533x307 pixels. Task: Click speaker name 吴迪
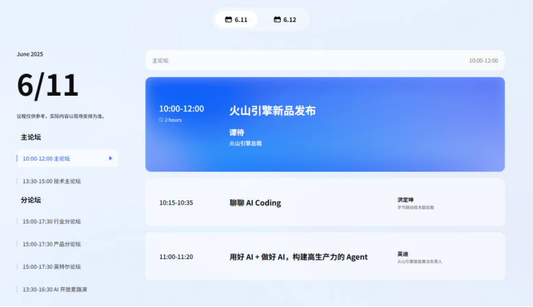pos(403,254)
